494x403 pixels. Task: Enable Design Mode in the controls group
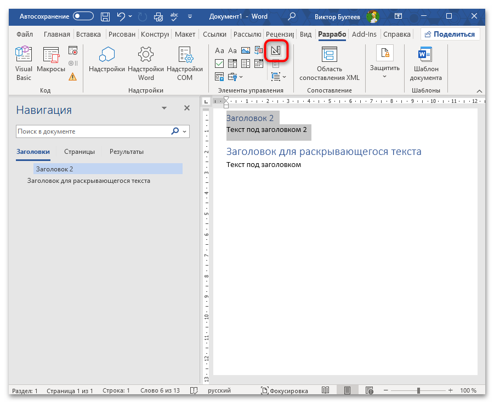pyautogui.click(x=276, y=51)
